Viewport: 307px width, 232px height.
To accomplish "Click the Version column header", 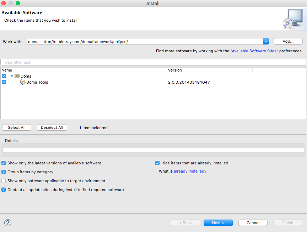I will pos(210,70).
